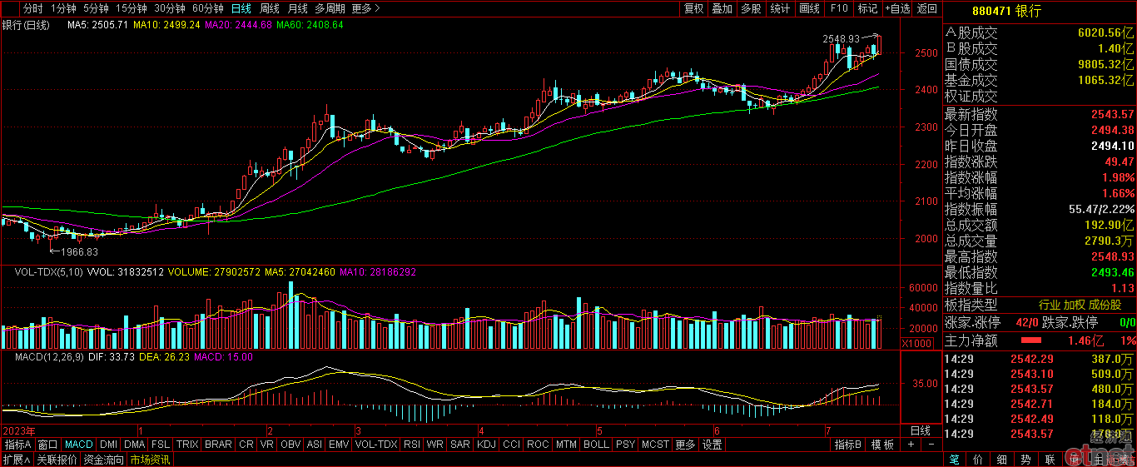Open the 模板 template menu
The height and width of the screenshot is (467, 1137).
(882, 445)
